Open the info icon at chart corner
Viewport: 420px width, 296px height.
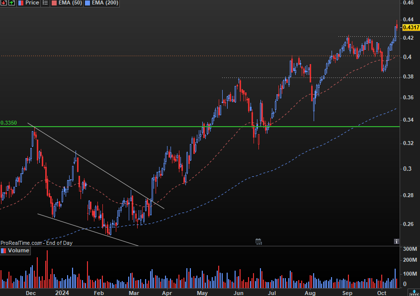coord(397,241)
